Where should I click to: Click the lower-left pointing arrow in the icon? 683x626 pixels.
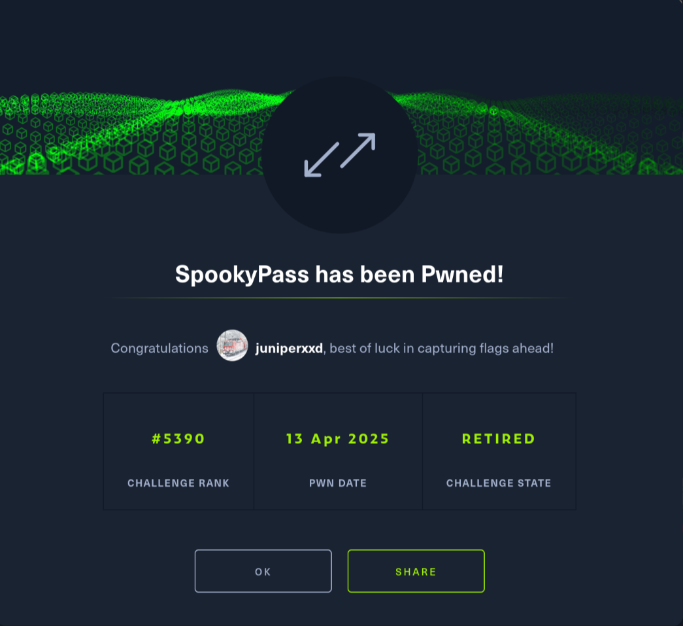click(322, 160)
